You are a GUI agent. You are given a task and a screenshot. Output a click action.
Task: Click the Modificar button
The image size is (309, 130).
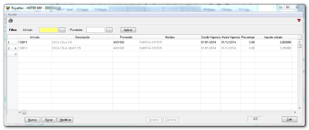click(65, 120)
